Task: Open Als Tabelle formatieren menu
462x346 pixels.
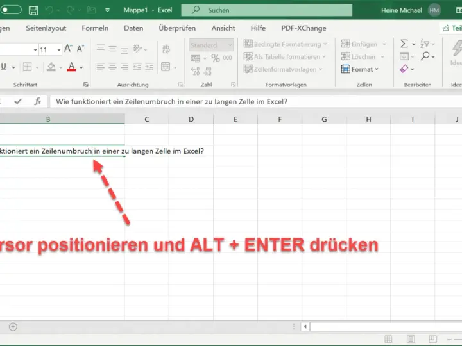Action: point(285,56)
